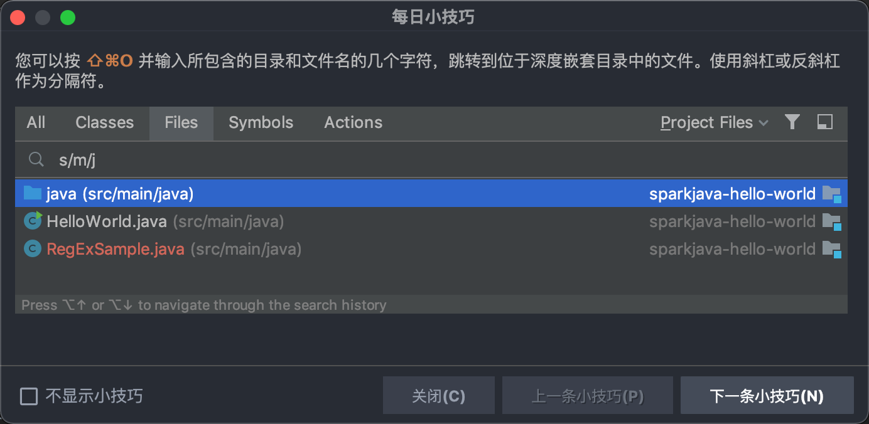Click the search magnifier icon

(x=36, y=160)
